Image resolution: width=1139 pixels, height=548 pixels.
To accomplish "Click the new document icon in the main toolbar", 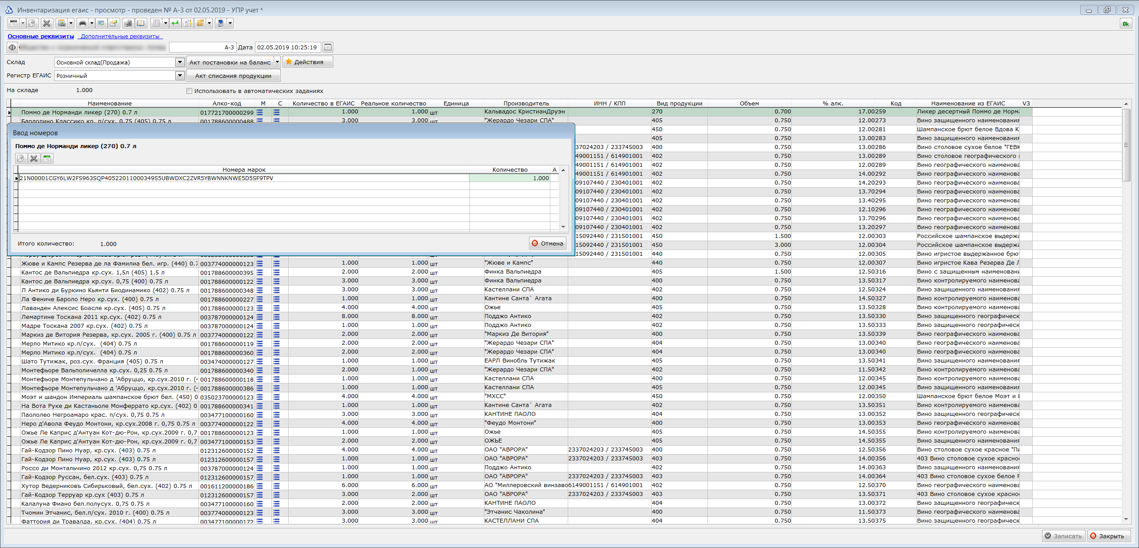I will pos(32,23).
